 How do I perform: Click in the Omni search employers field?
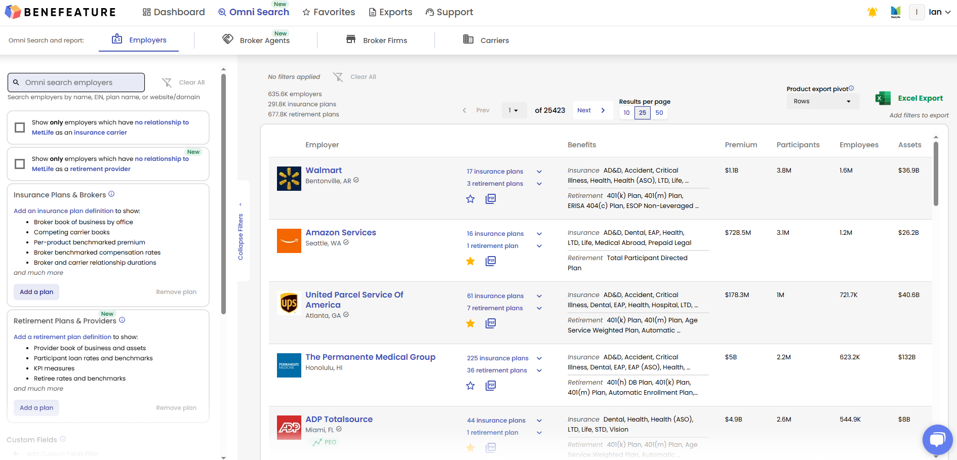pos(76,82)
